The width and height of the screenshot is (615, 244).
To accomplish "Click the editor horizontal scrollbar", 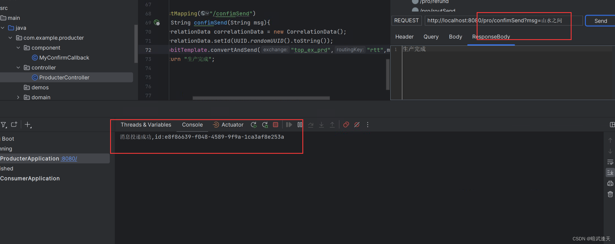I will point(261,98).
